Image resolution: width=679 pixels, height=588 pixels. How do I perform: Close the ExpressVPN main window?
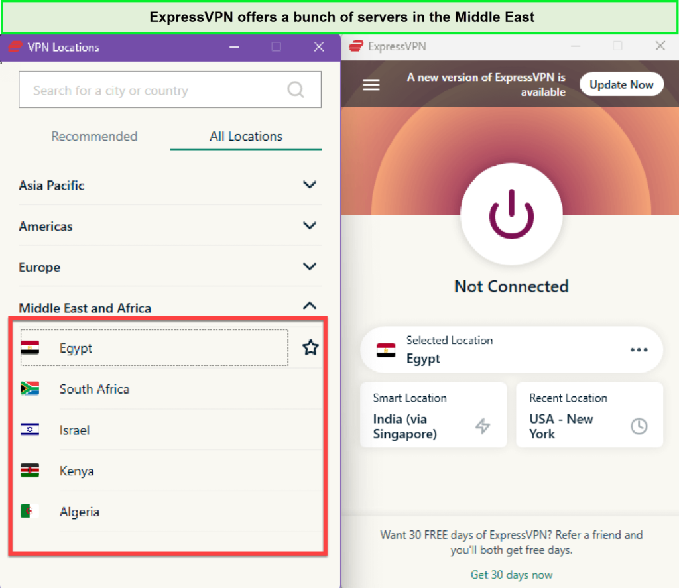[660, 46]
